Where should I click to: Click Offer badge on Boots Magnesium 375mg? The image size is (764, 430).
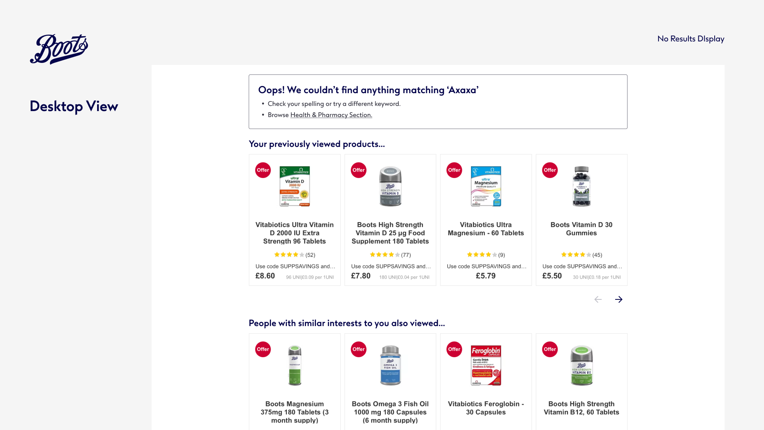pos(263,349)
